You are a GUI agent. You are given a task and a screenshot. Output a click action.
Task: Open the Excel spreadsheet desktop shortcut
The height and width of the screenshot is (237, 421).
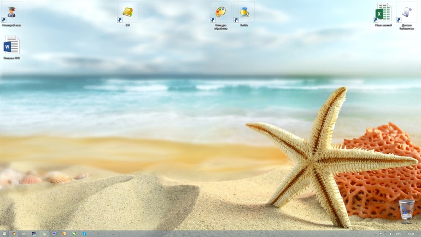pos(383,14)
